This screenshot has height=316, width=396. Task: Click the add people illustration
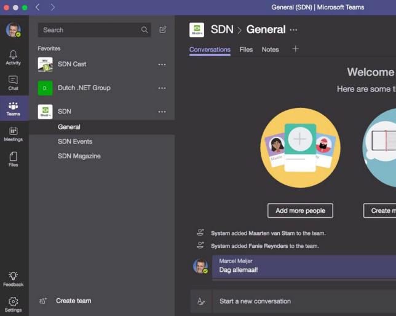(x=300, y=148)
